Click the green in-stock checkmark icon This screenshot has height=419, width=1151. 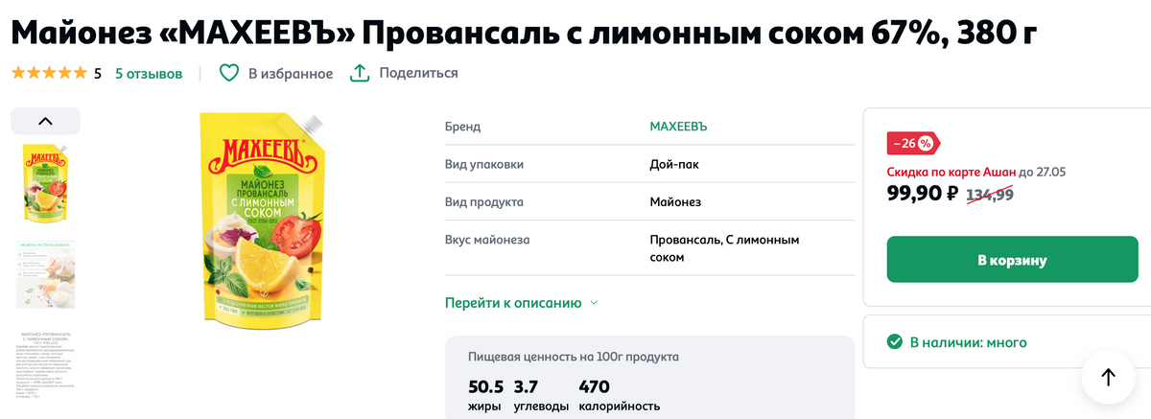click(x=895, y=342)
